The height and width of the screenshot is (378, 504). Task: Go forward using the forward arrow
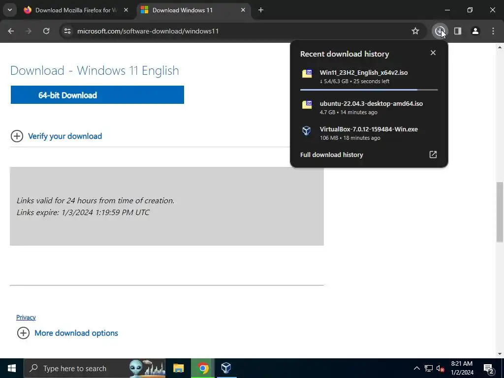click(x=29, y=31)
